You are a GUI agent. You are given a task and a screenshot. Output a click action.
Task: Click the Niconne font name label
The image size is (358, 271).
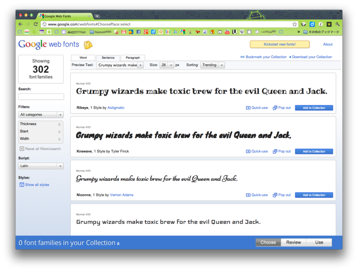[84, 195]
